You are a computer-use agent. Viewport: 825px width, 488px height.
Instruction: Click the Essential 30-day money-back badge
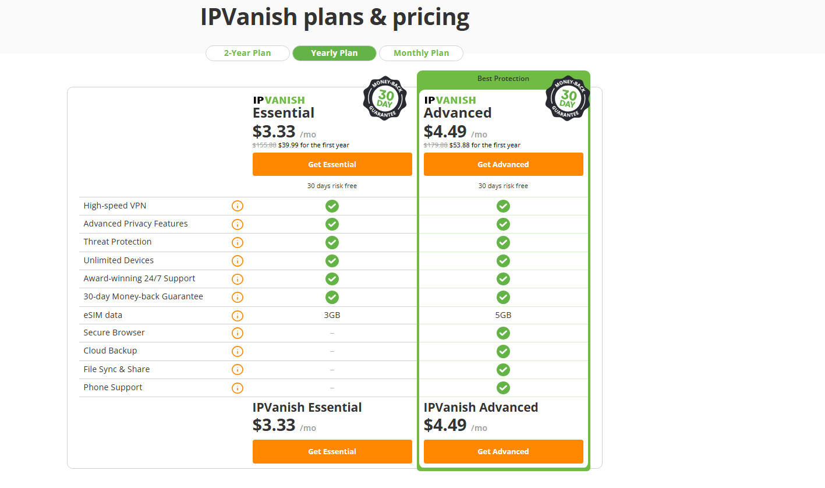coord(385,98)
